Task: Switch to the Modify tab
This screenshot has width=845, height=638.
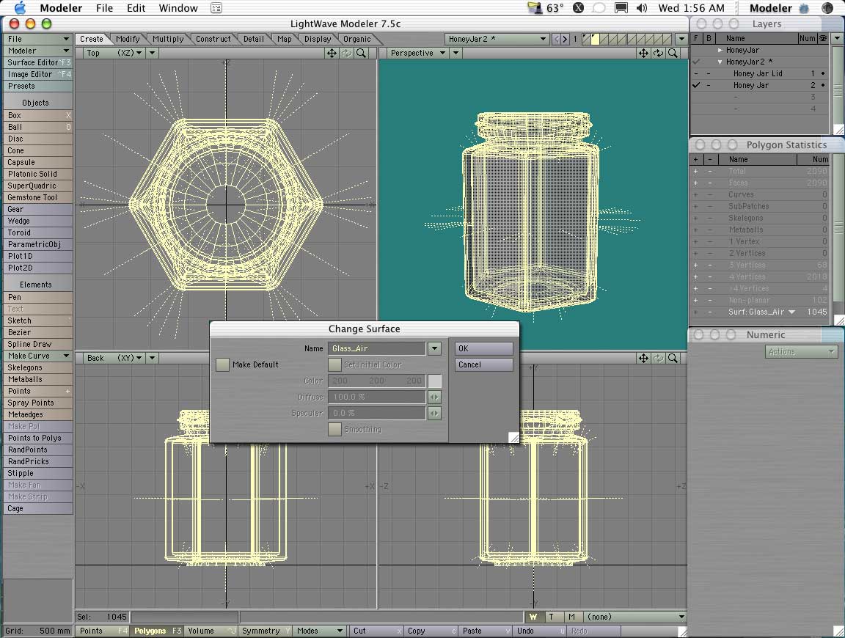Action: coord(128,39)
